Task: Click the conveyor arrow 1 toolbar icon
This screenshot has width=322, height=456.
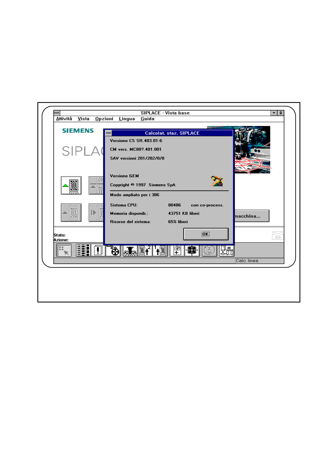Action: point(160,250)
